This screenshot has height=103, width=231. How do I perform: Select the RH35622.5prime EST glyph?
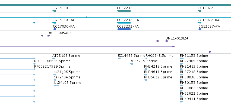click(x=145, y=80)
